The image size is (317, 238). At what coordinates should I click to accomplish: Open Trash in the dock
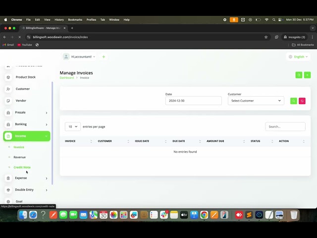point(294,215)
